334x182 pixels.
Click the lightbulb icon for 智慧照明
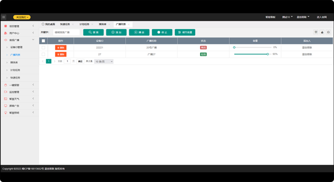[6, 113]
